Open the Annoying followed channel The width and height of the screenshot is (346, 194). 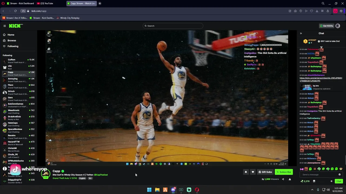18,80
